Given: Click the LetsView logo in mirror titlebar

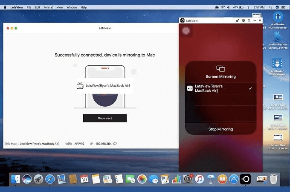Looking at the screenshot, I should (x=183, y=20).
